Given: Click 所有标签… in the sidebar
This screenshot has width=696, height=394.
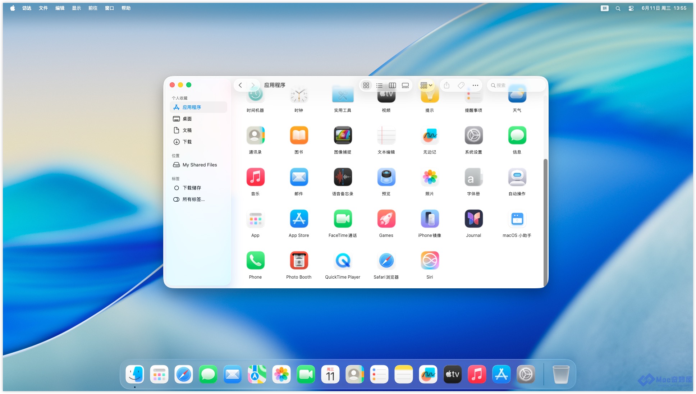Looking at the screenshot, I should point(198,199).
